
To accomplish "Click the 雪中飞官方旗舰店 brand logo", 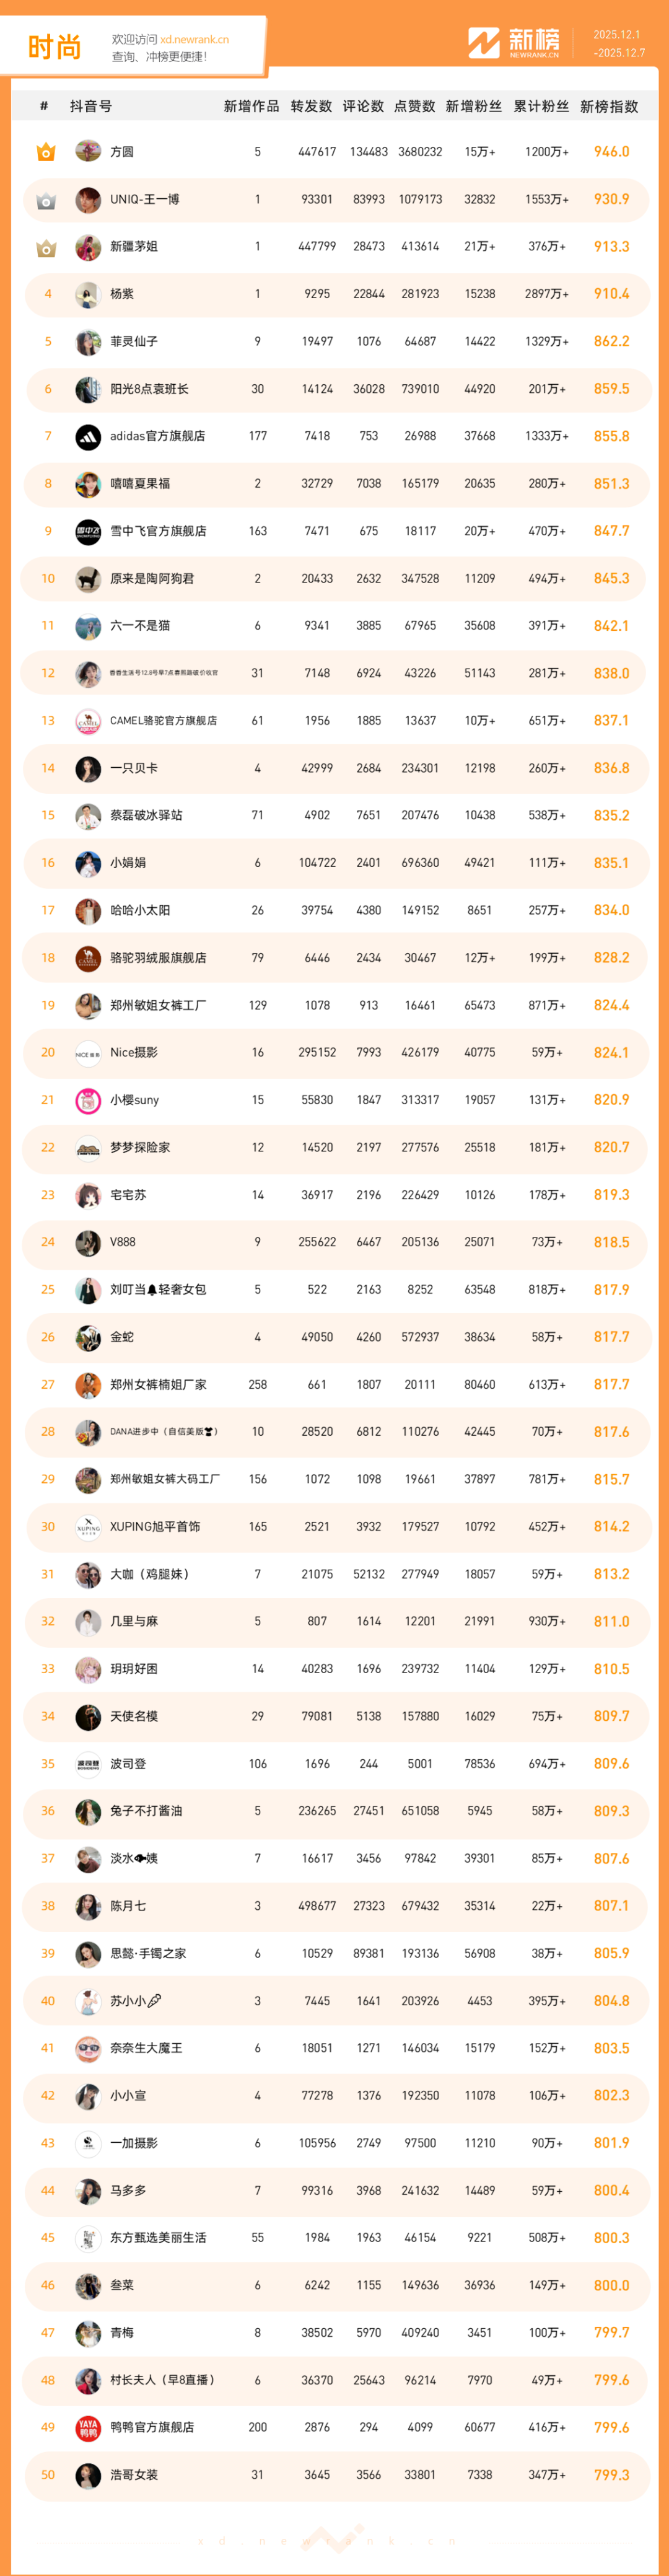I will pos(88,532).
